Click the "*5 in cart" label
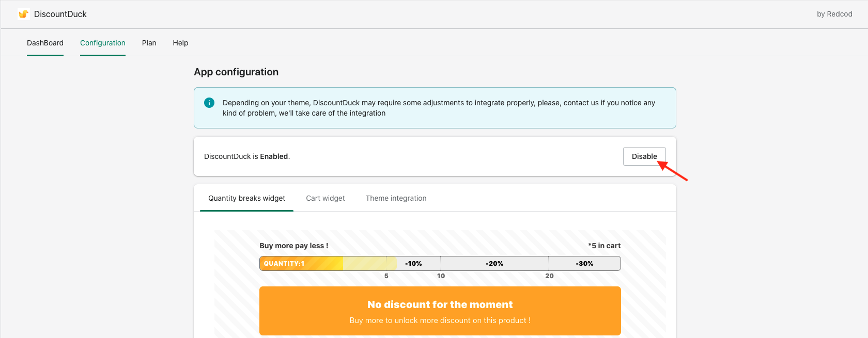Viewport: 868px width, 338px height. [x=604, y=246]
